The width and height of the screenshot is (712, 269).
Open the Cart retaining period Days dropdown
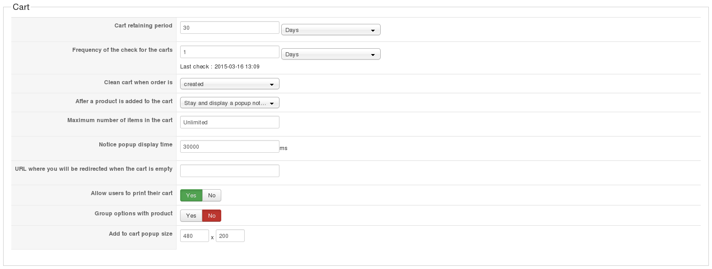tap(330, 30)
